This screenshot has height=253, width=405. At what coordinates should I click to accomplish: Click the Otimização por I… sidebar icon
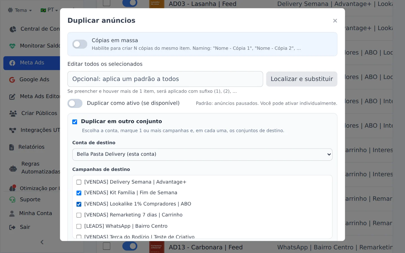(12, 188)
